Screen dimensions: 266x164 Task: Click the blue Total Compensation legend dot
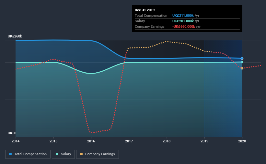point(10,154)
